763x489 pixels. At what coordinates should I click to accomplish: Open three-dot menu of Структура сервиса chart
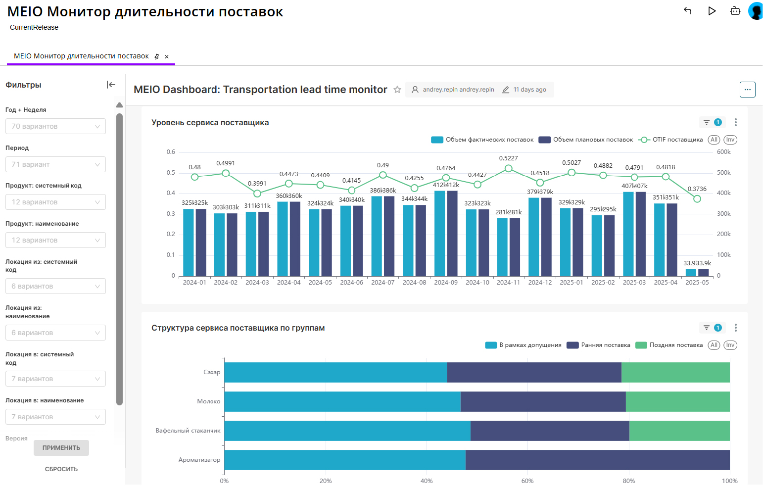click(x=736, y=328)
